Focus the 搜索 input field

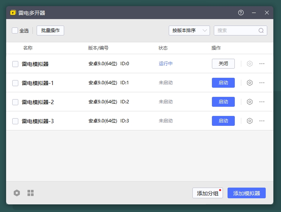(x=241, y=31)
